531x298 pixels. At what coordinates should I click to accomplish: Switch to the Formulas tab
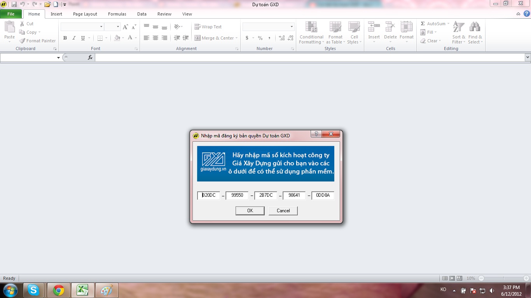pos(117,14)
